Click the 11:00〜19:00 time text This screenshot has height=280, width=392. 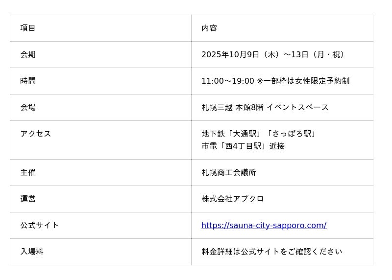(x=227, y=81)
